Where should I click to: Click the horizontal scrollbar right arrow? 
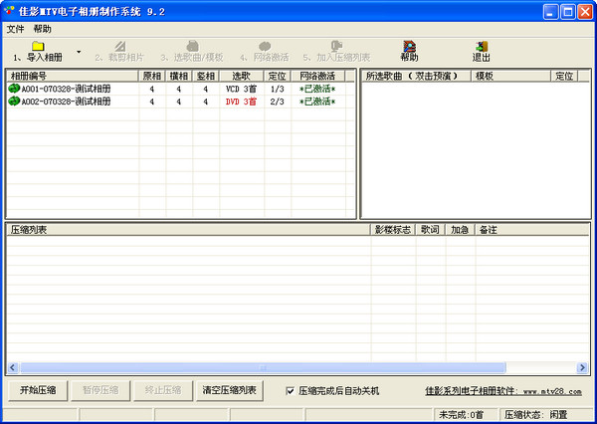(x=582, y=367)
